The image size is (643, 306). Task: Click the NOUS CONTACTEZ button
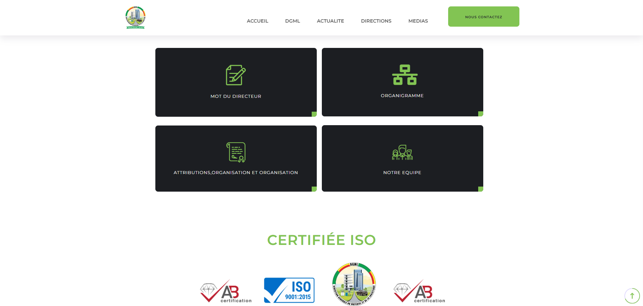tap(483, 17)
